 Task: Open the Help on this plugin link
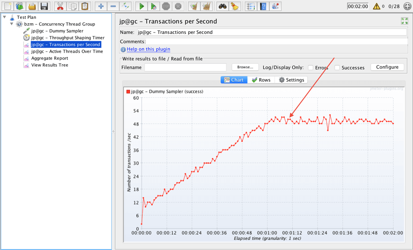pyautogui.click(x=148, y=49)
